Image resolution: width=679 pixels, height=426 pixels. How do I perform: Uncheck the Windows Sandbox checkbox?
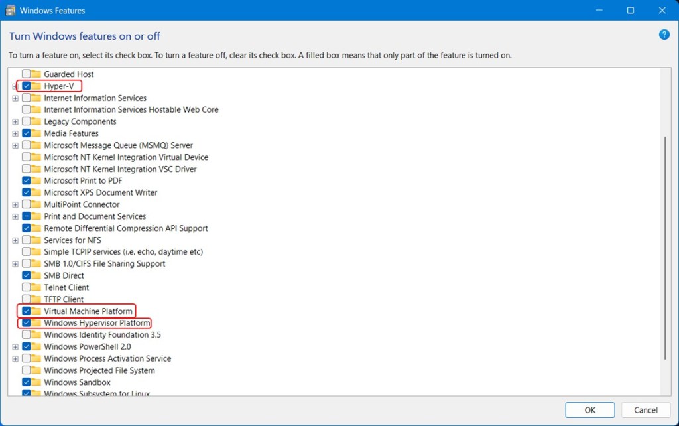[x=26, y=382]
